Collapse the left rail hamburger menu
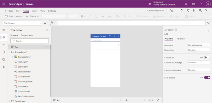Viewport: 212px width, 103px height. click(4, 30)
